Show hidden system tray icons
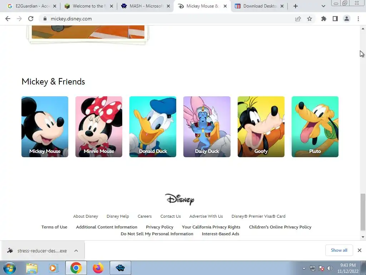This screenshot has height=275, width=366. (304, 268)
